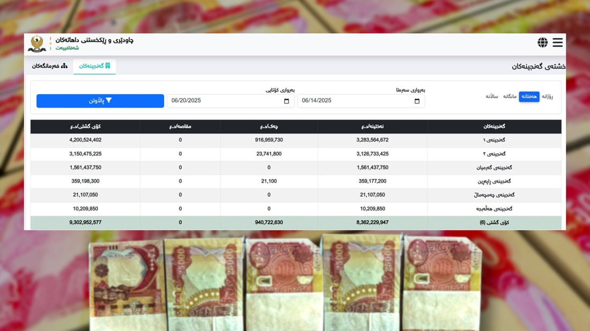Select the مانگانە (monthly) period option
The width and height of the screenshot is (590, 331).
510,96
